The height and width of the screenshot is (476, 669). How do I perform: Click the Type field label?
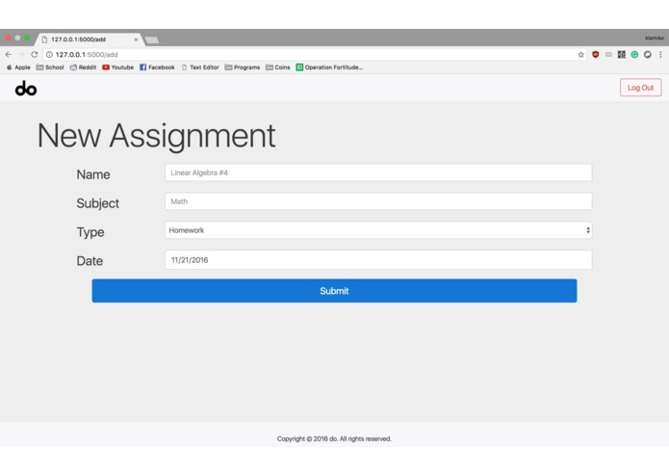pos(90,232)
